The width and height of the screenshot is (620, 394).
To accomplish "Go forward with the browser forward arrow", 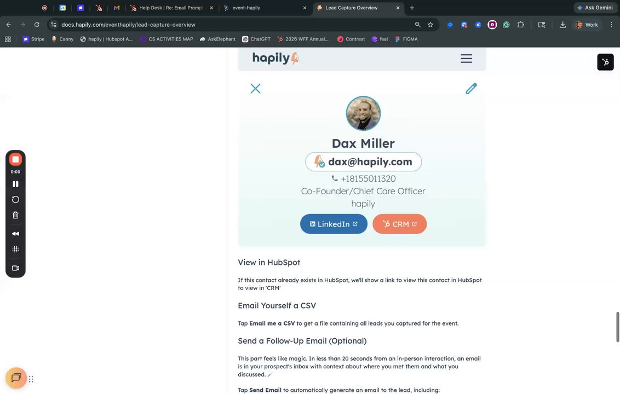I will click(x=22, y=25).
